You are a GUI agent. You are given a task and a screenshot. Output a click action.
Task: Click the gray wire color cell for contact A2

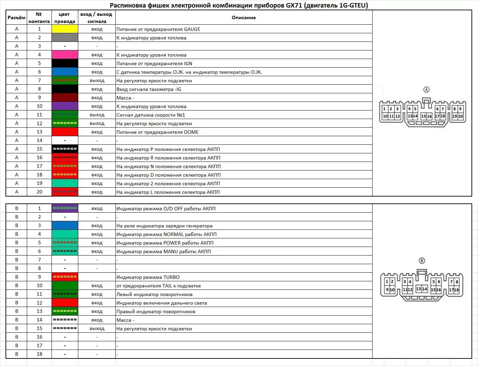65,38
